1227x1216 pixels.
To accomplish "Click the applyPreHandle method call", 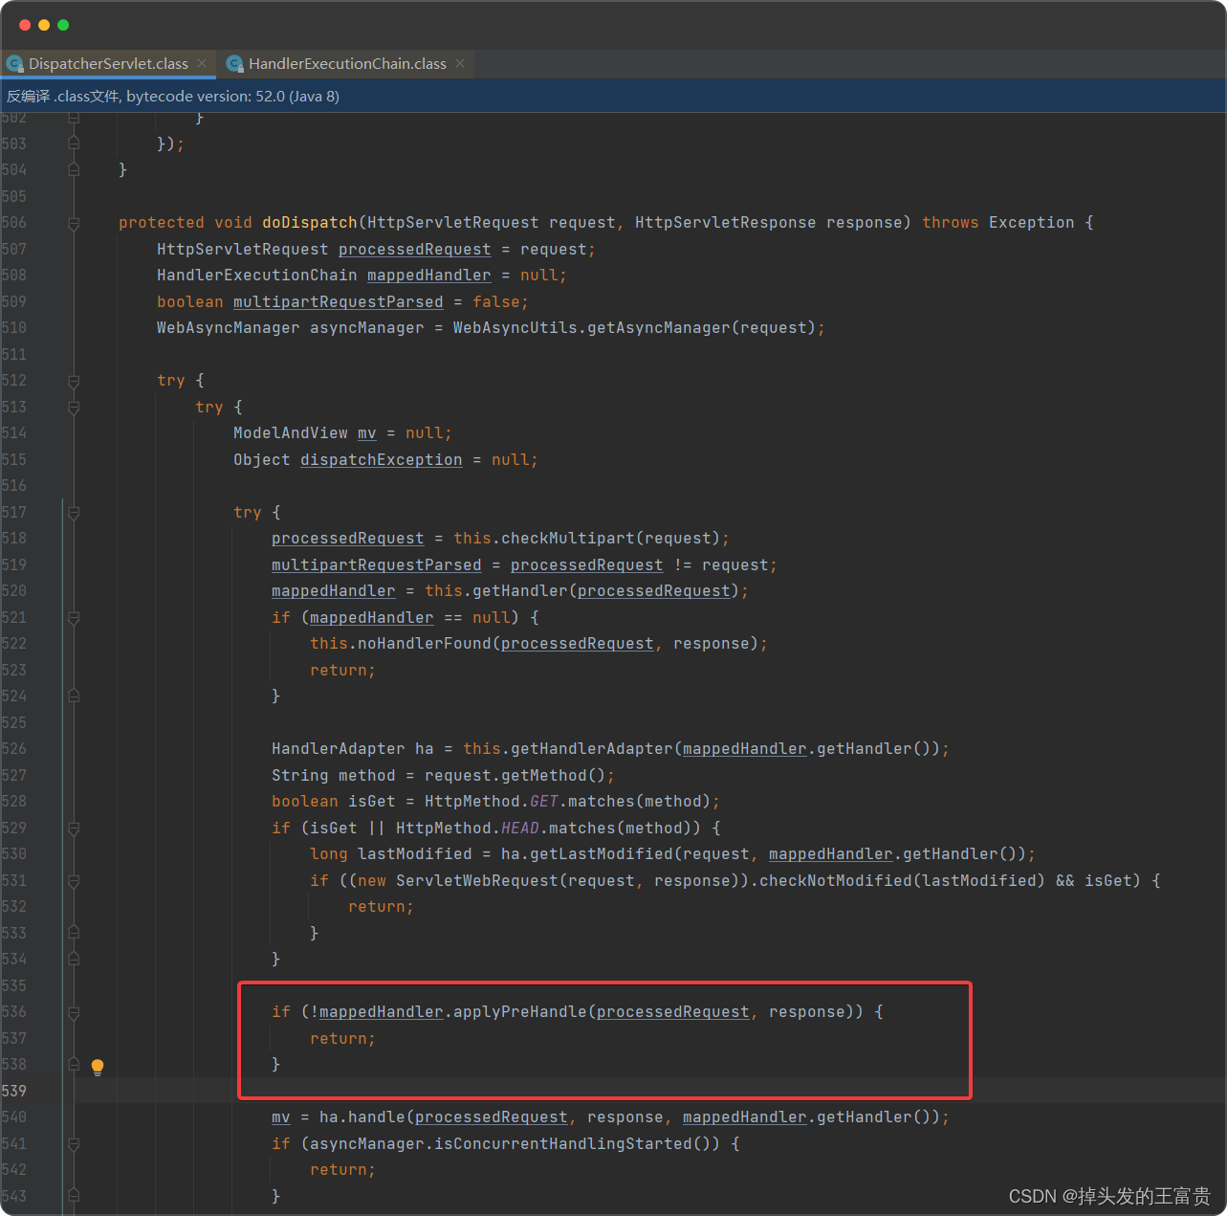I will tap(519, 1011).
